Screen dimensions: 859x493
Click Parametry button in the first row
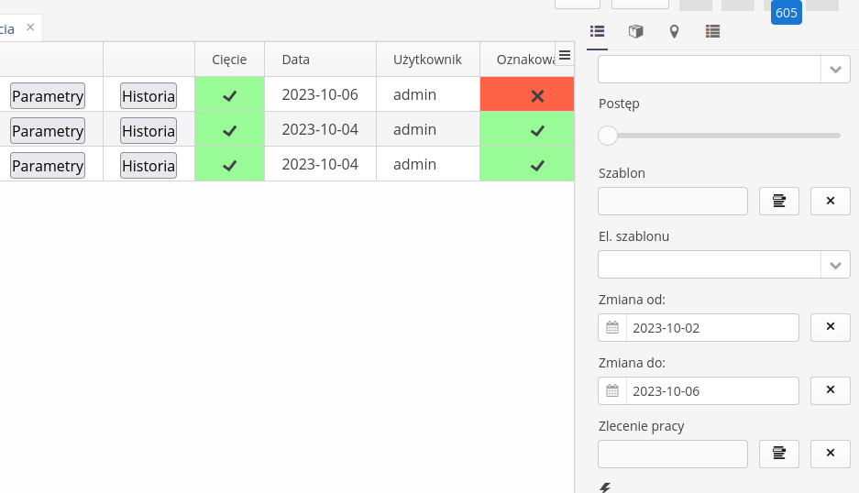point(48,95)
